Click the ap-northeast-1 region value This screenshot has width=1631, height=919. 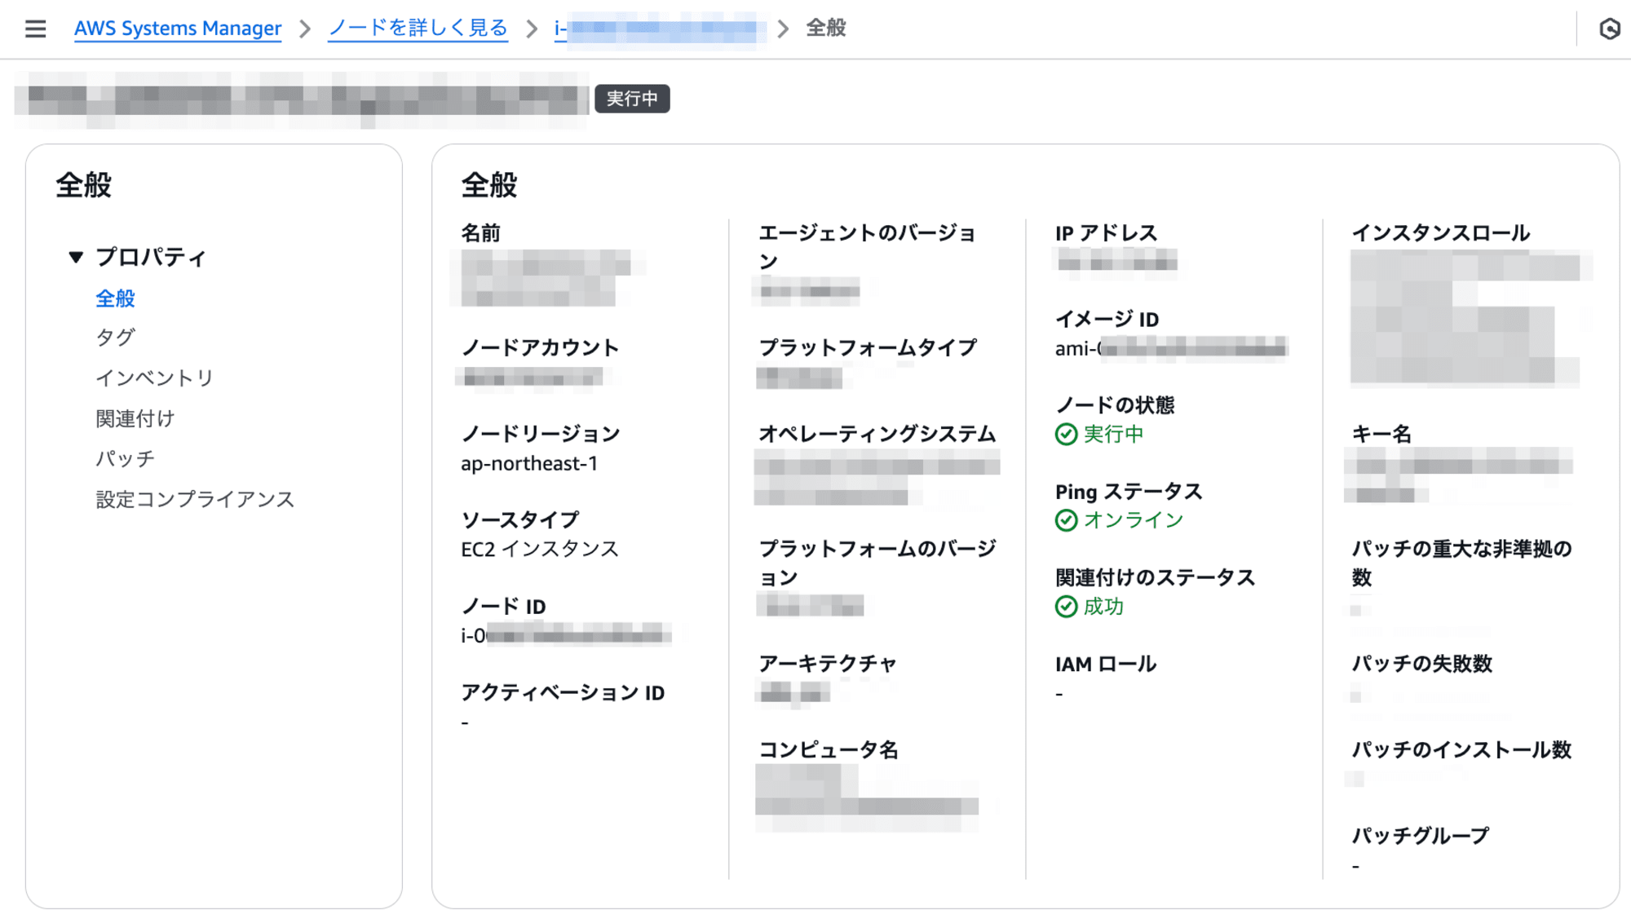click(529, 464)
